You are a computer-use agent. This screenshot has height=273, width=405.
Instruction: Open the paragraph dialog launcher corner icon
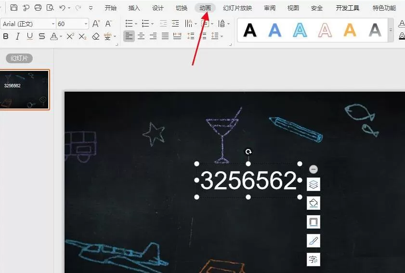[230, 44]
